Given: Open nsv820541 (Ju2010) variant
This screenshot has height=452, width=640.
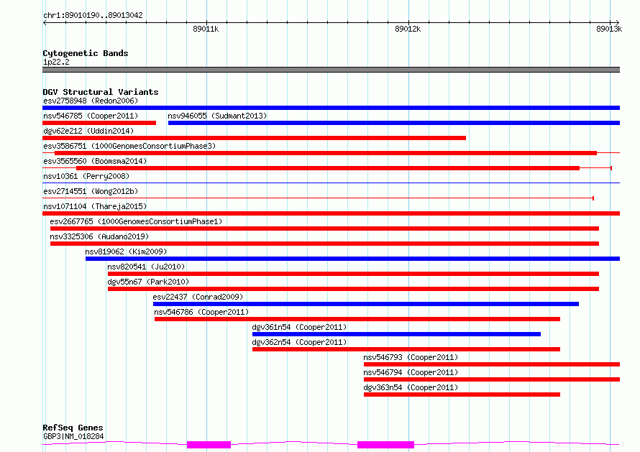Looking at the screenshot, I should click(x=146, y=267).
